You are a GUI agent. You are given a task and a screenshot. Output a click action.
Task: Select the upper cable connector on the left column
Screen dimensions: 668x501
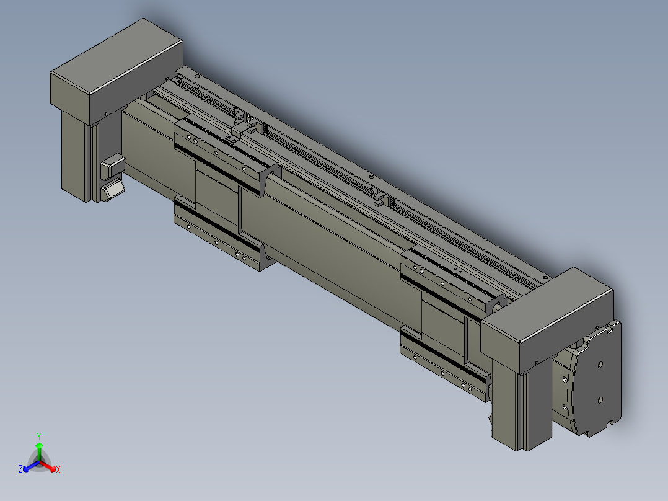(x=112, y=166)
